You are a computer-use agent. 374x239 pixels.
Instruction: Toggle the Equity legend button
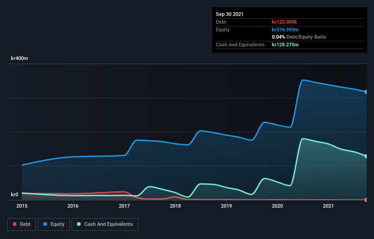(54, 224)
